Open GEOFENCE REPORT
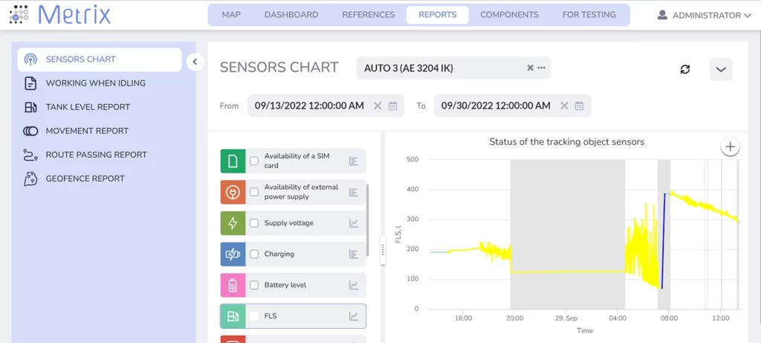 [x=85, y=179]
